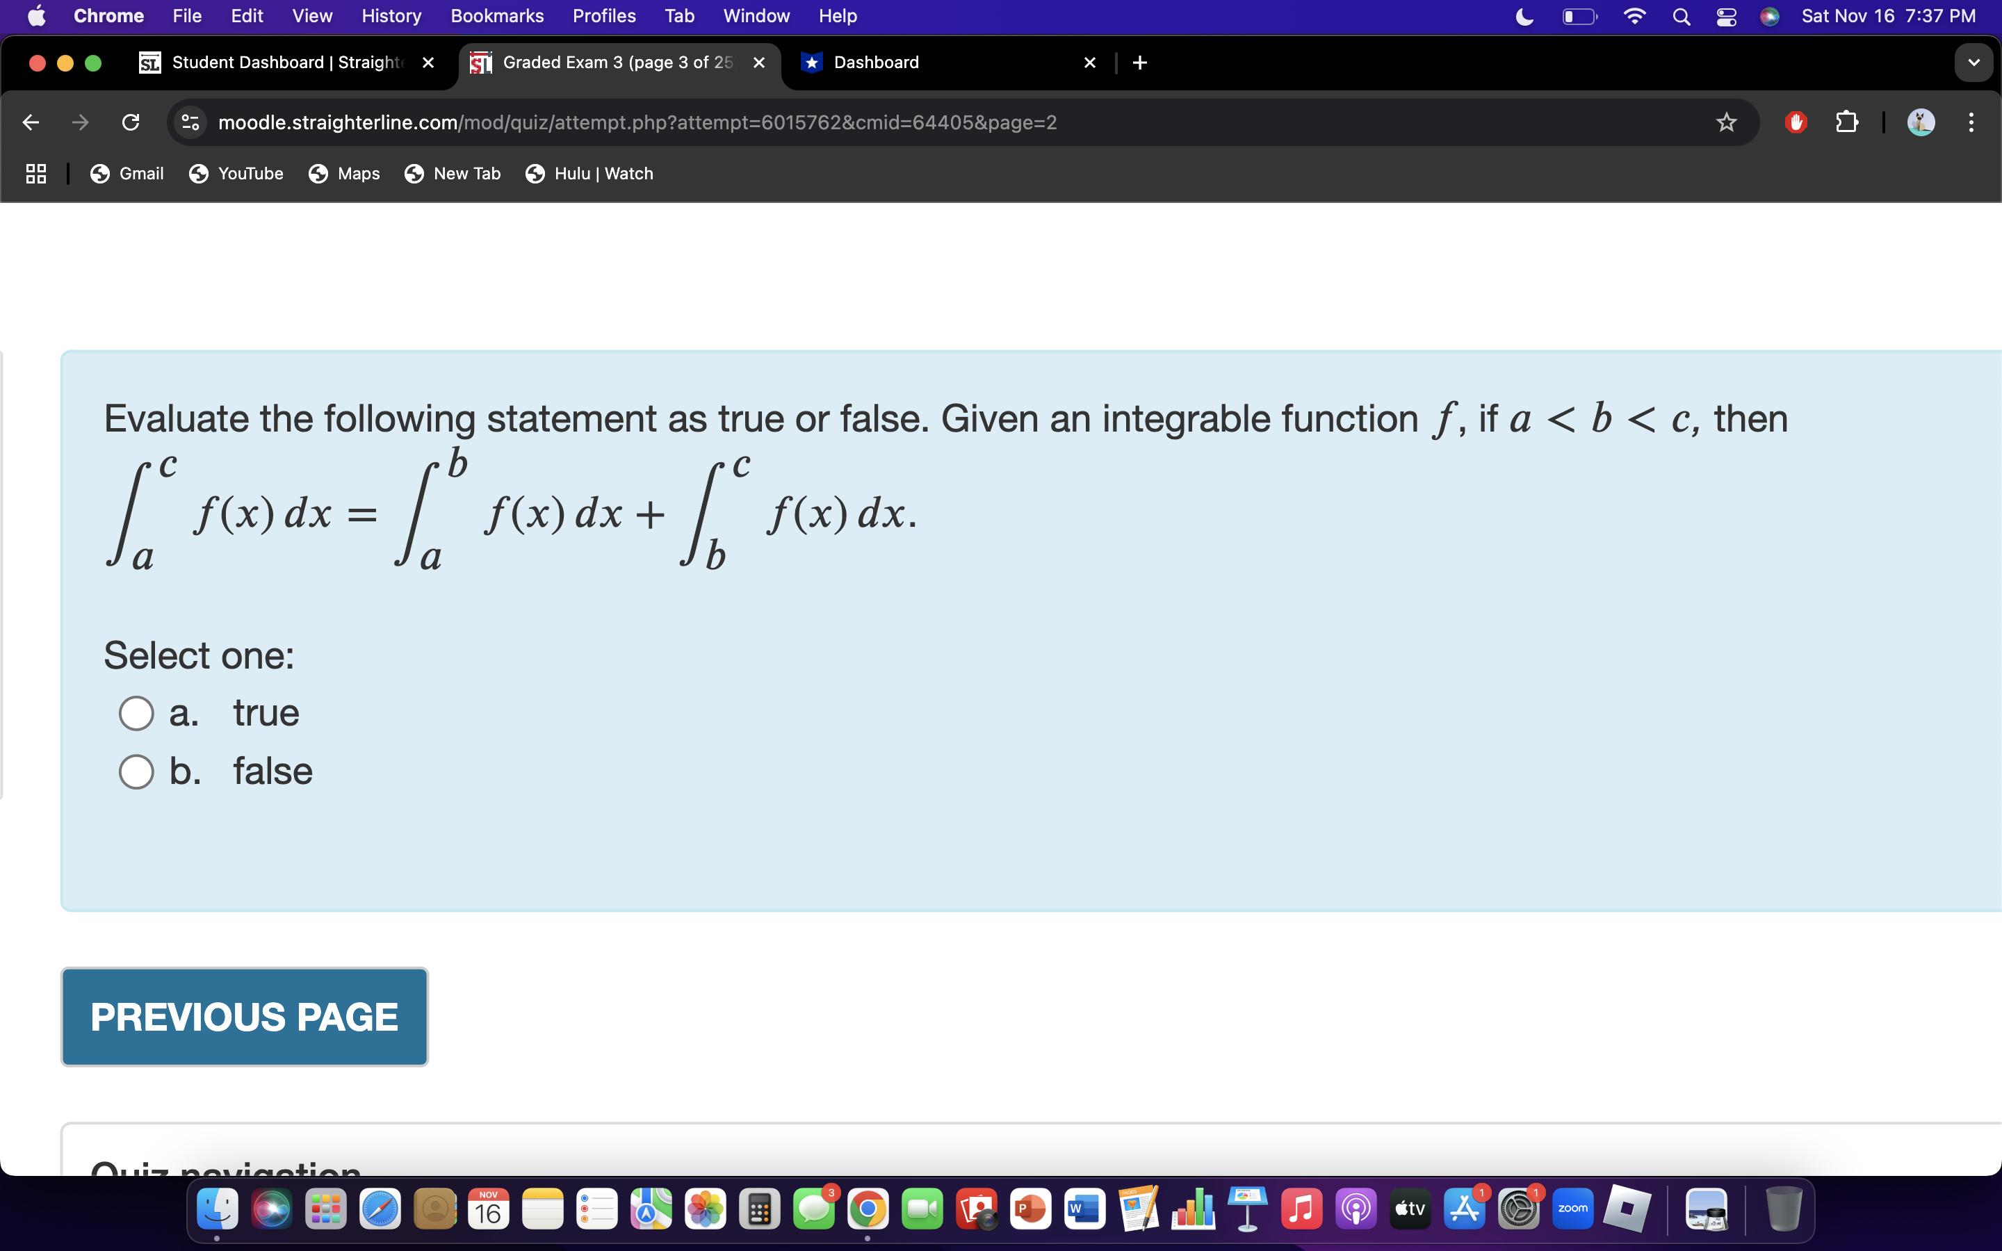Viewport: 2002px width, 1251px height.
Task: Open the Extensions puzzle icon
Action: (1846, 122)
